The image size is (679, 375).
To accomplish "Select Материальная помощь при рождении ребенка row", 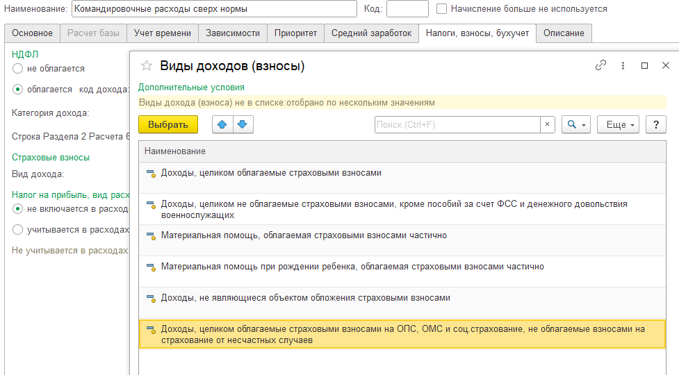I will pyautogui.click(x=402, y=272).
